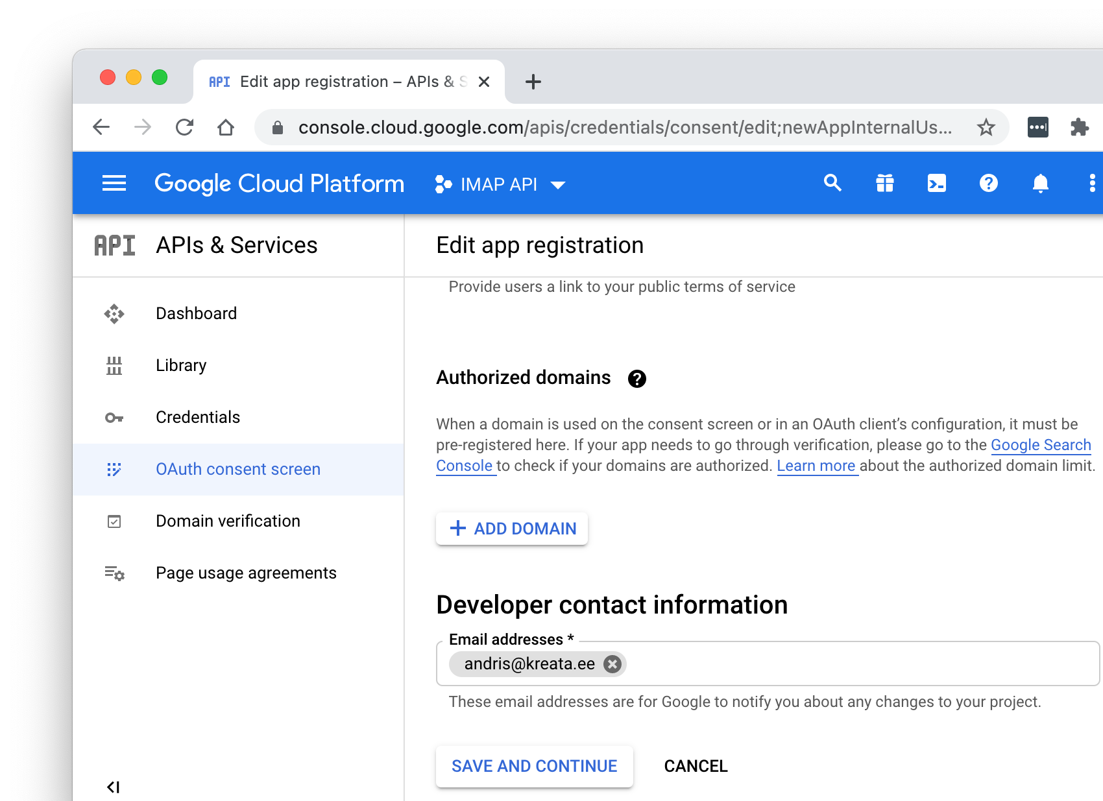1103x801 pixels.
Task: Click the password manager extension icon
Action: [1038, 127]
